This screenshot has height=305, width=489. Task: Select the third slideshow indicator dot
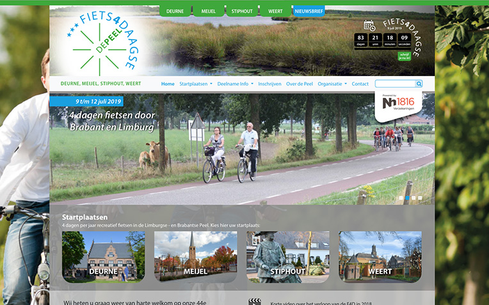(413, 198)
